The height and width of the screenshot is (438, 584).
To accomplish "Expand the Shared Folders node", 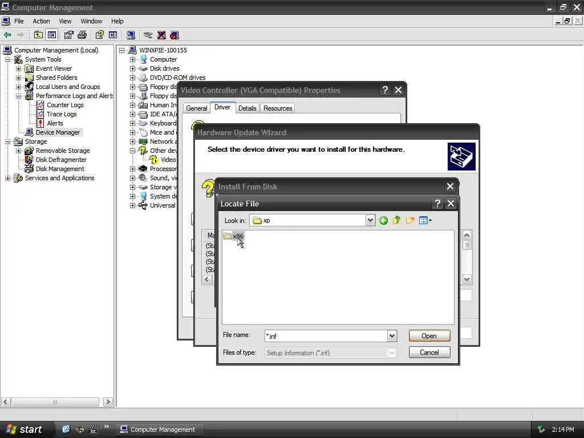I will (19, 78).
